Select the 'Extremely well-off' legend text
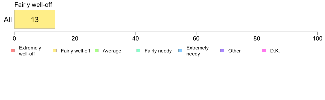The height and width of the screenshot is (100, 325). pyautogui.click(x=30, y=51)
